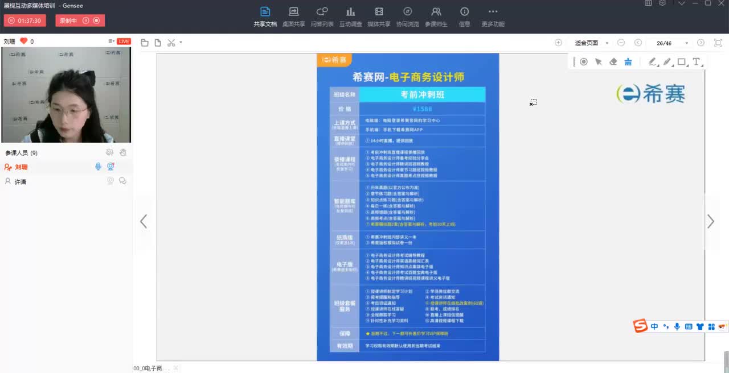
Task: Open the 问答列表 Q&A list
Action: pos(322,17)
